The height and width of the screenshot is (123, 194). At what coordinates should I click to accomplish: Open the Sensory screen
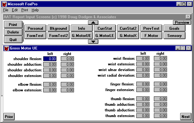click(x=175, y=36)
